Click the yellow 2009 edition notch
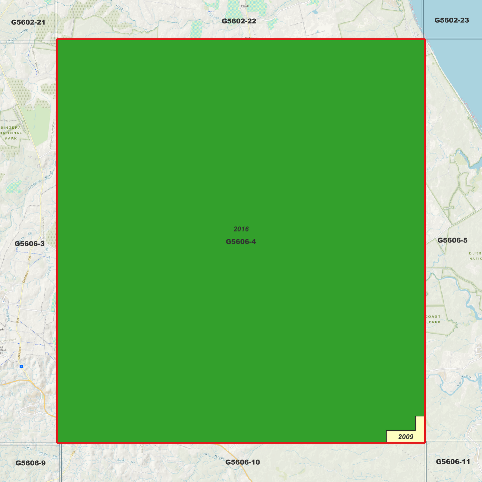 tap(405, 436)
